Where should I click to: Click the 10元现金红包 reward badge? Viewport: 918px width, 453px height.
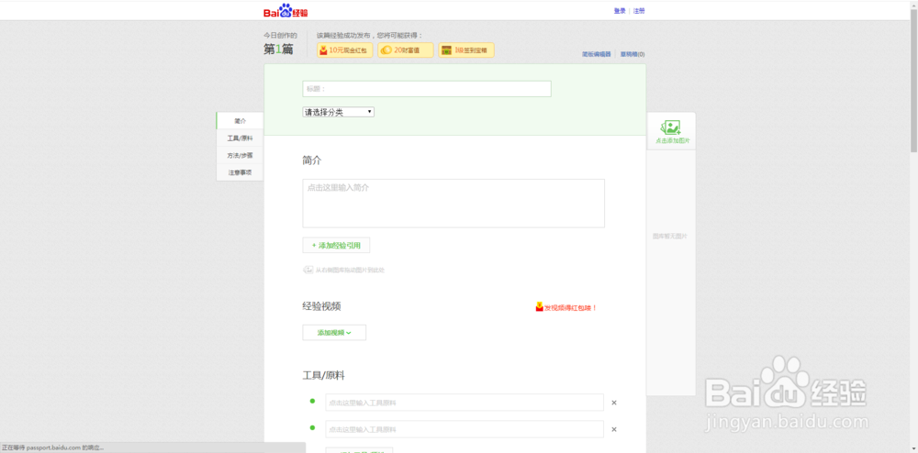click(x=345, y=50)
